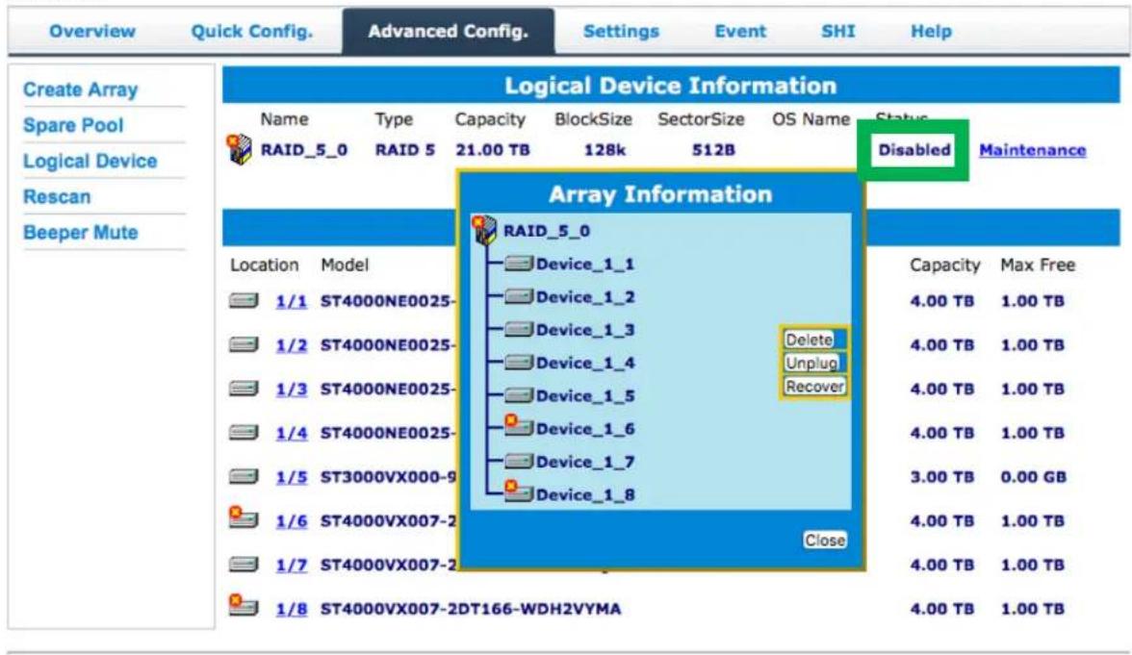This screenshot has height=655, width=1132.
Task: Open the 1/1 location link
Action: click(291, 301)
